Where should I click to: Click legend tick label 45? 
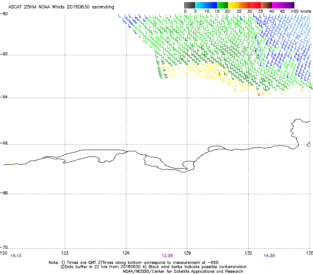[282, 11]
